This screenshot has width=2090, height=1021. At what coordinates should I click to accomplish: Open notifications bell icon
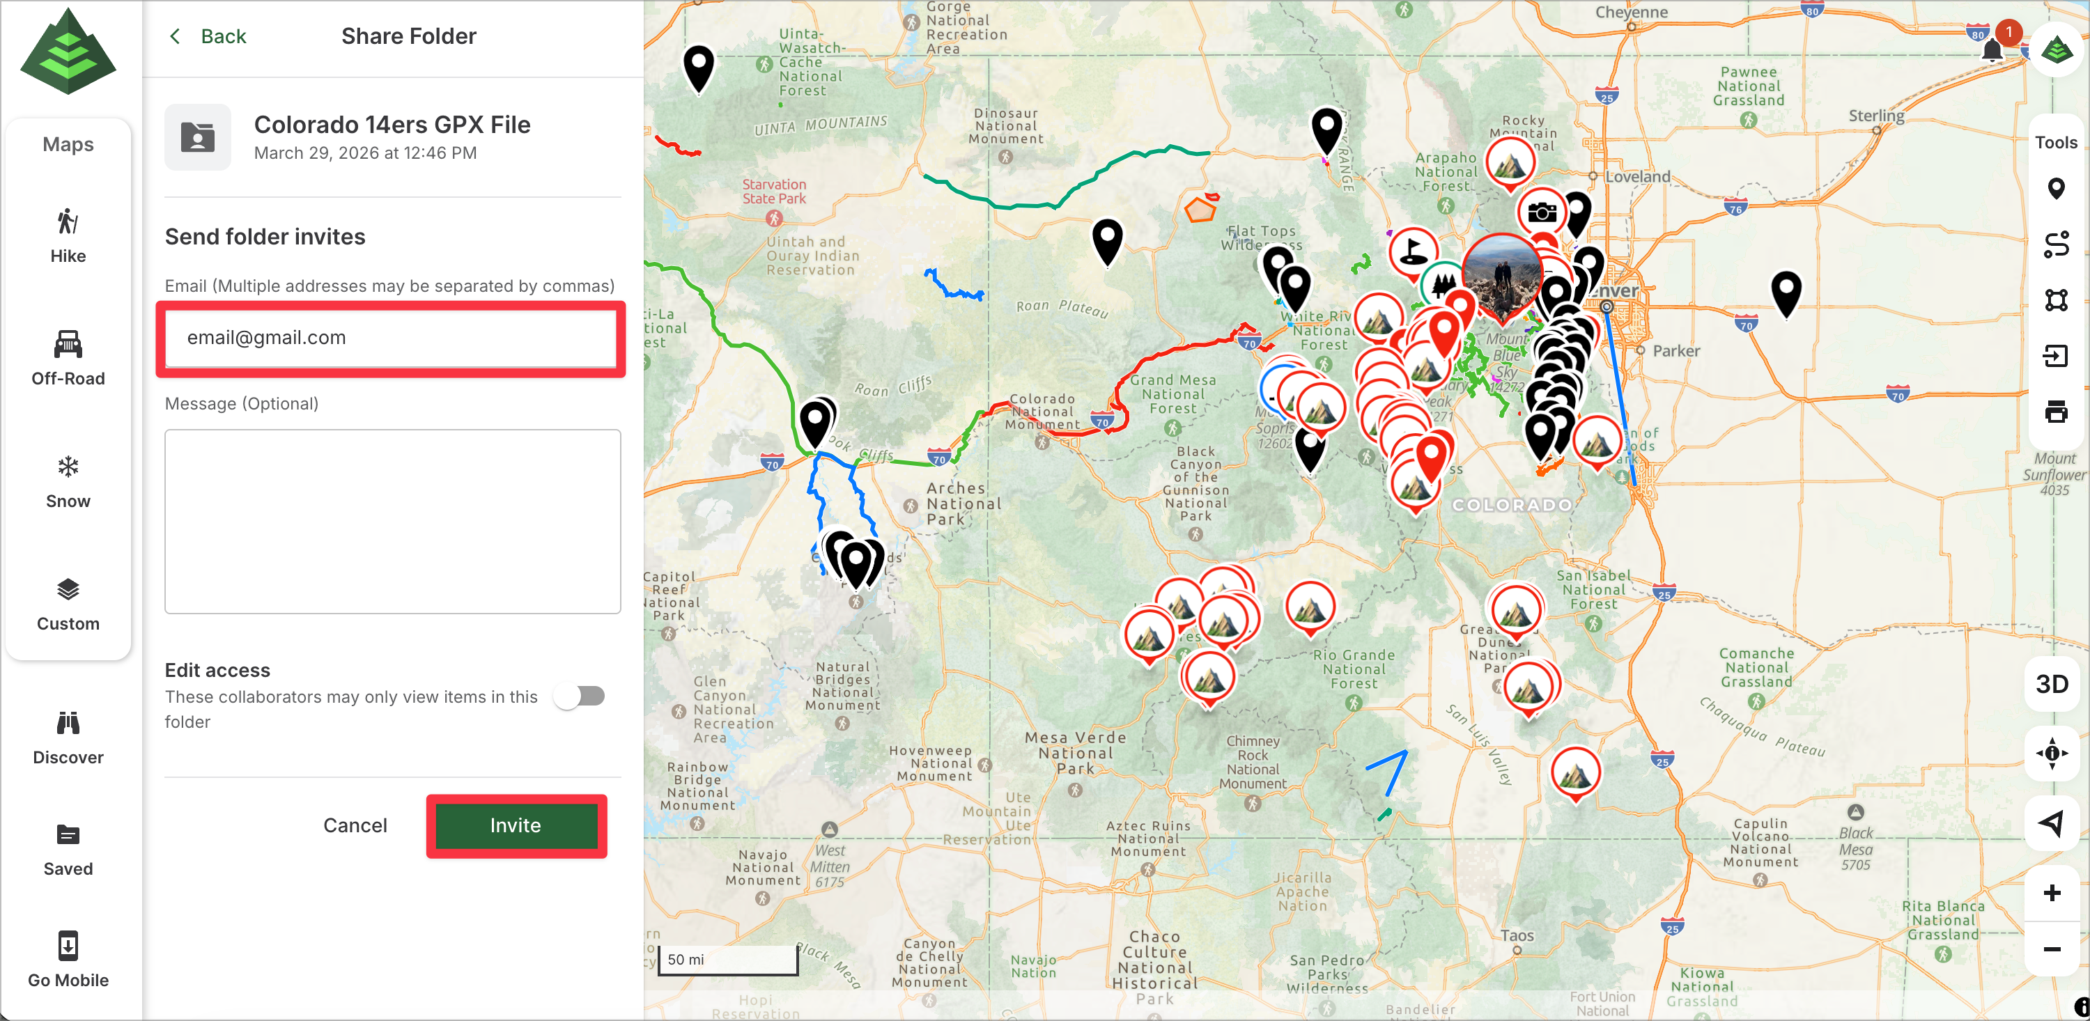[x=1992, y=50]
